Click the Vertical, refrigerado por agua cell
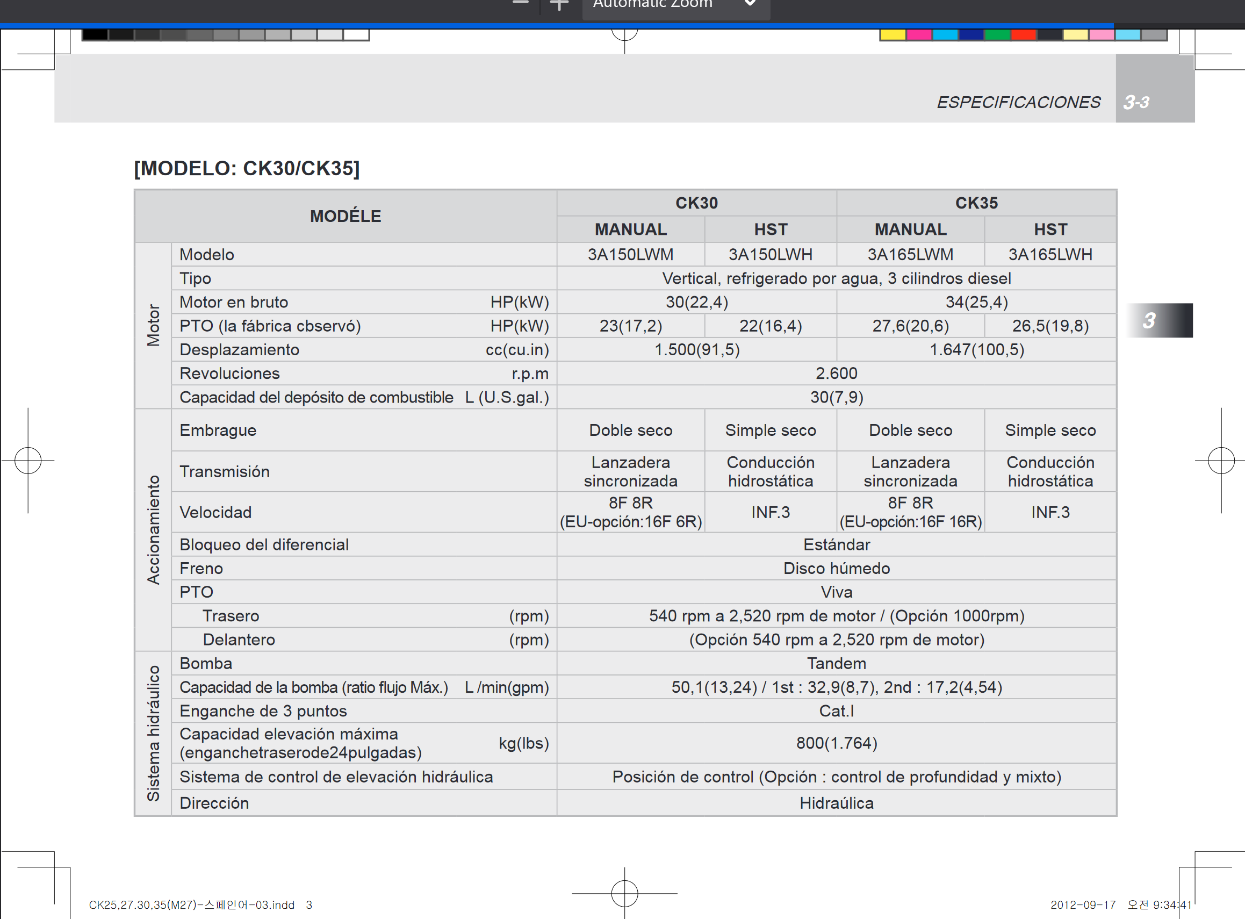 click(836, 279)
